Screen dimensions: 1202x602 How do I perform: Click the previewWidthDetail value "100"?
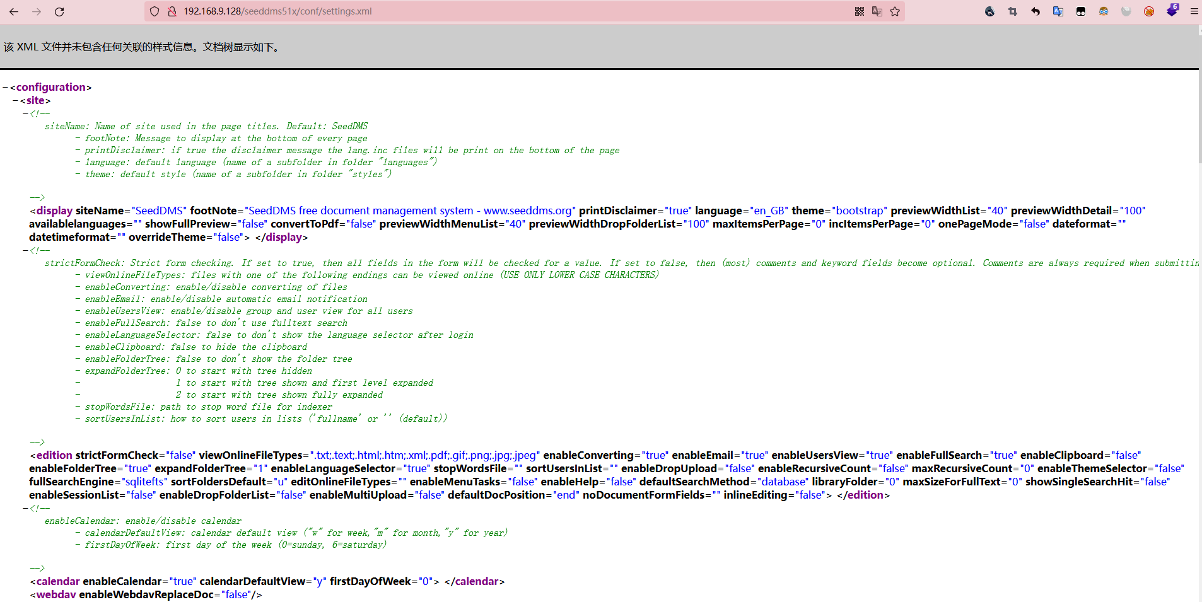click(x=1133, y=211)
